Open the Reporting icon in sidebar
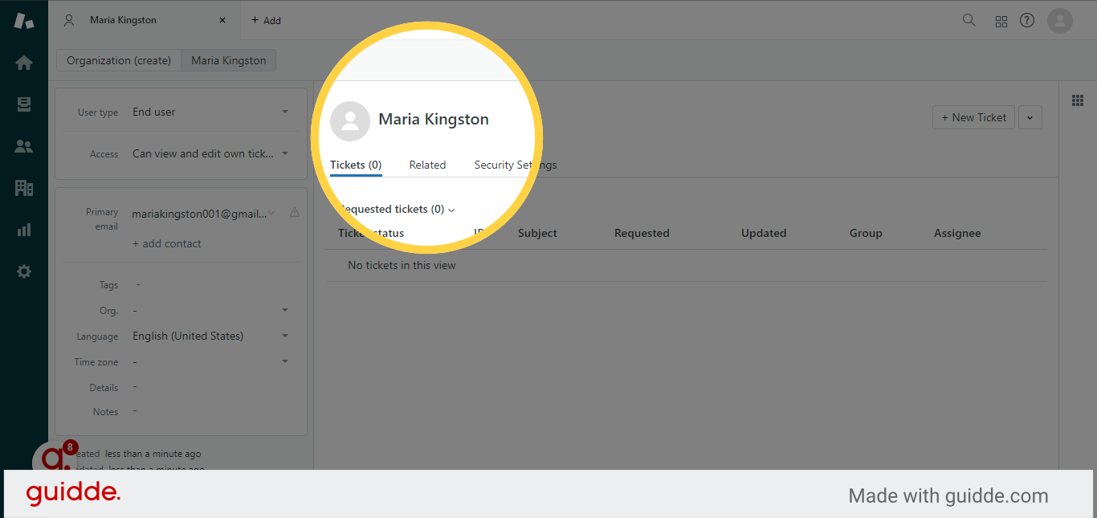The image size is (1097, 518). coord(23,229)
